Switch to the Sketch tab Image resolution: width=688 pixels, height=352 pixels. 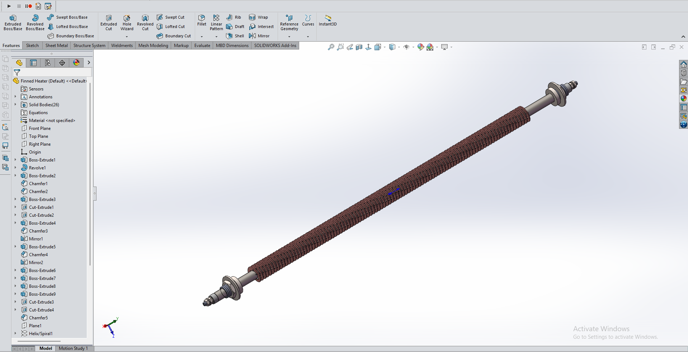pos(32,46)
